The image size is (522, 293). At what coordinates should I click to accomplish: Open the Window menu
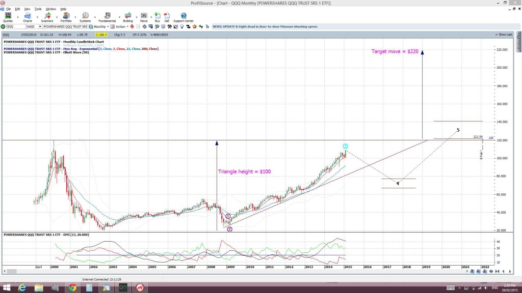pos(50,9)
